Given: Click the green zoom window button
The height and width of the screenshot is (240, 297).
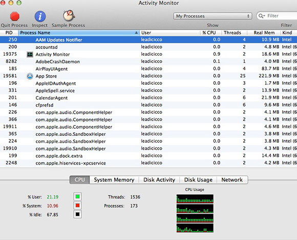Looking at the screenshot, I should [19, 3].
